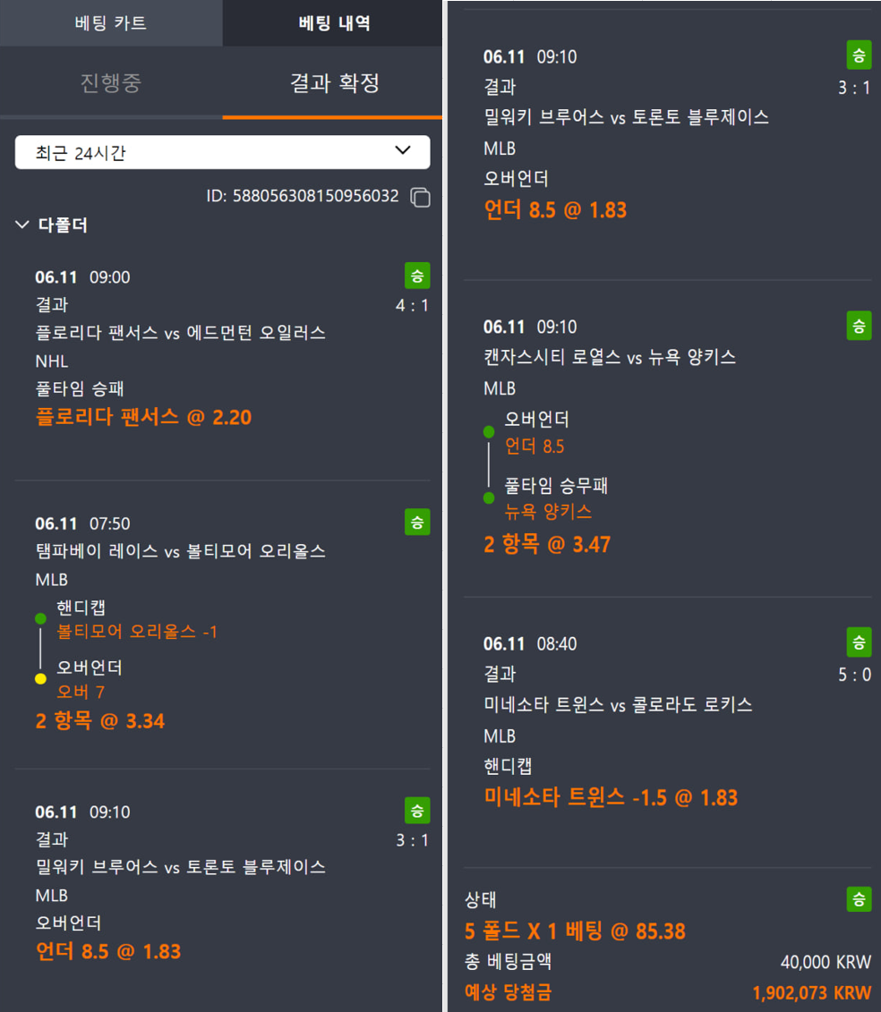
Task: Click 미네소타 트윈스 -1.5 @ 1.83 pick
Action: click(611, 798)
